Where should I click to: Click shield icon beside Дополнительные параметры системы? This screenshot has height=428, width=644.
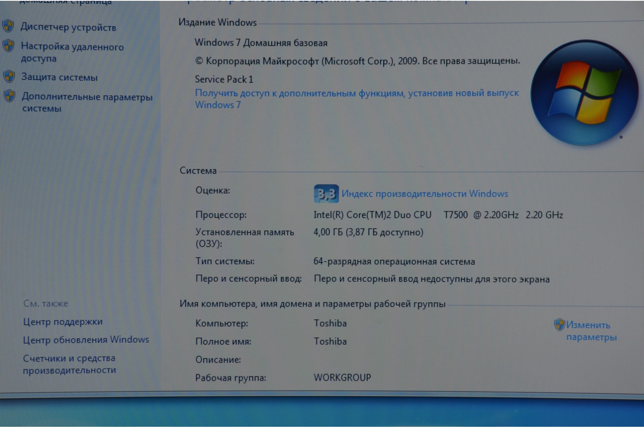click(x=9, y=96)
